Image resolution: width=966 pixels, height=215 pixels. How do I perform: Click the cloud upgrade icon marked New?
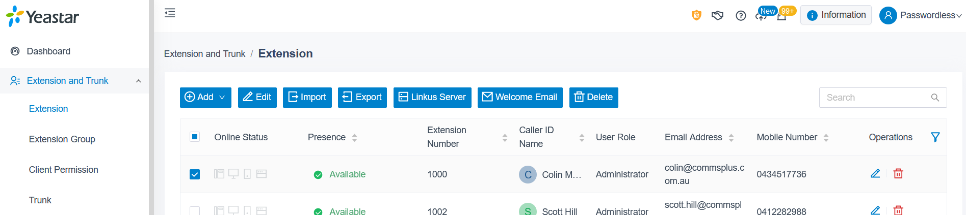761,16
